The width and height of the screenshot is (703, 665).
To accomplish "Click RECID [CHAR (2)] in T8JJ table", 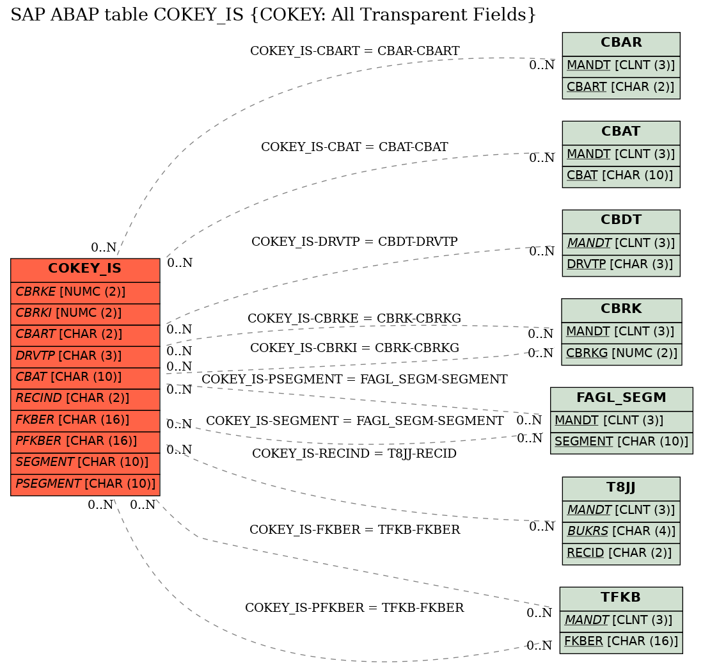I will [621, 554].
